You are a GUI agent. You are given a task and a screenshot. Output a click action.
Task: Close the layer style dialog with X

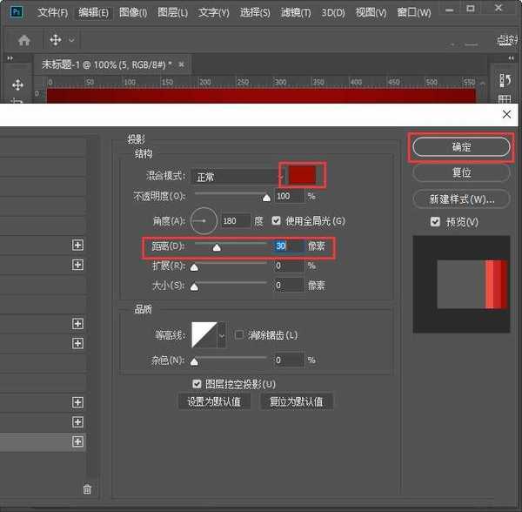point(508,114)
